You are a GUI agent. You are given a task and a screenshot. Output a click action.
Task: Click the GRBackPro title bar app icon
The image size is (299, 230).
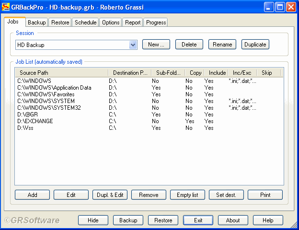click(x=6, y=7)
